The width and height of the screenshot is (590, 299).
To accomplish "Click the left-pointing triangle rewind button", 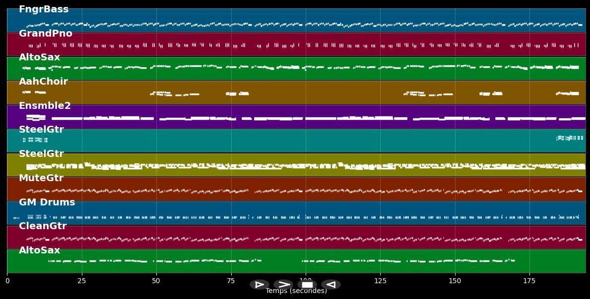I will tap(331, 285).
